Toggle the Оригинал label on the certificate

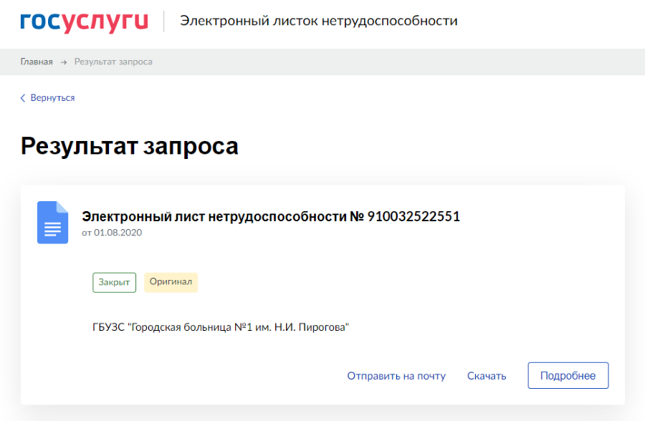(171, 282)
